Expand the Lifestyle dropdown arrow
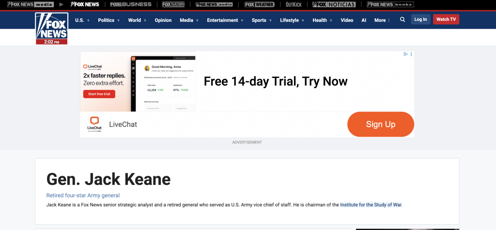 (303, 20)
